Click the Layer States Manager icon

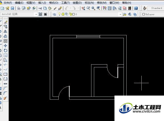pos(135,14)
